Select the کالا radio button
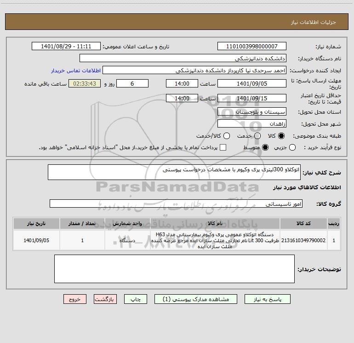 pos(281,136)
